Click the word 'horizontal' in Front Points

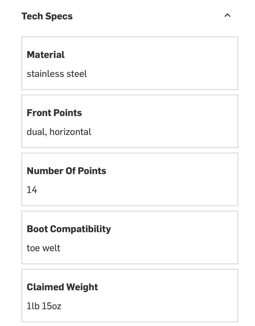pyautogui.click(x=70, y=132)
